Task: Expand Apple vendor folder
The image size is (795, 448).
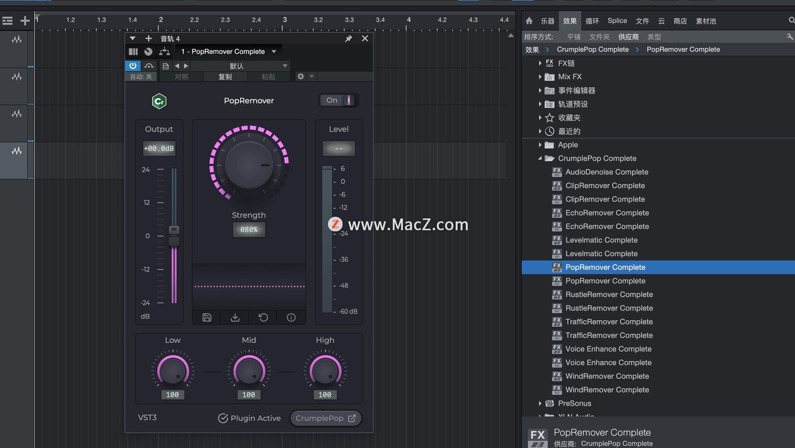Action: click(x=540, y=145)
